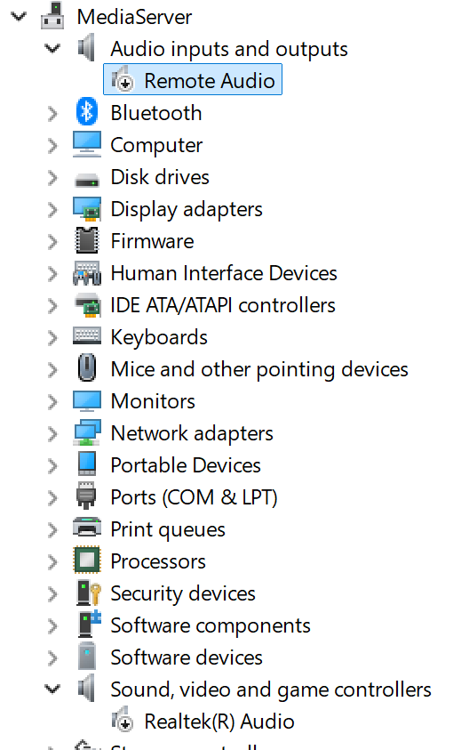This screenshot has height=750, width=461.
Task: Select the Monitors category label
Action: (153, 401)
